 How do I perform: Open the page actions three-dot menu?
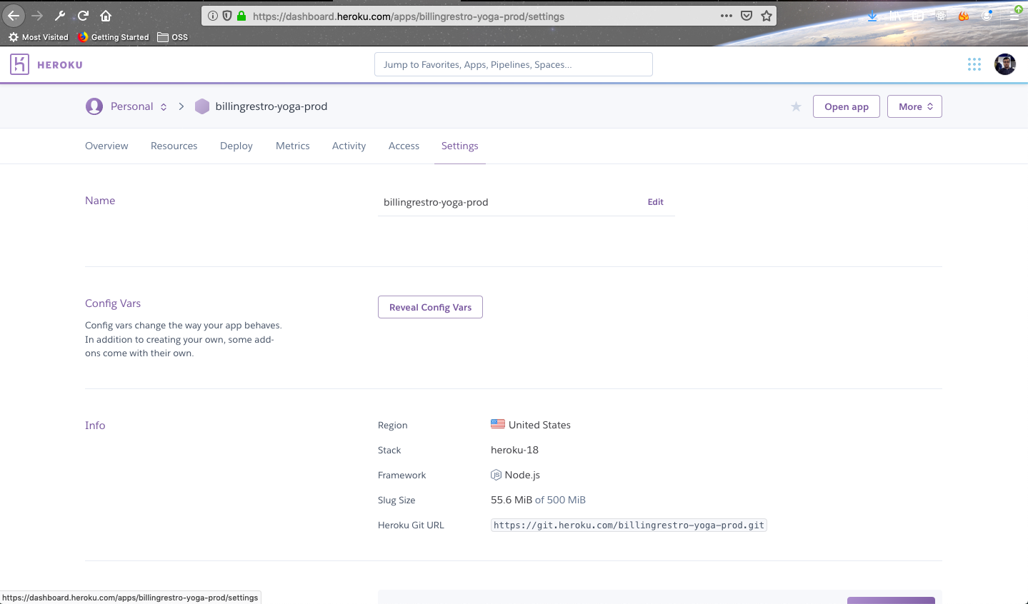pos(727,16)
